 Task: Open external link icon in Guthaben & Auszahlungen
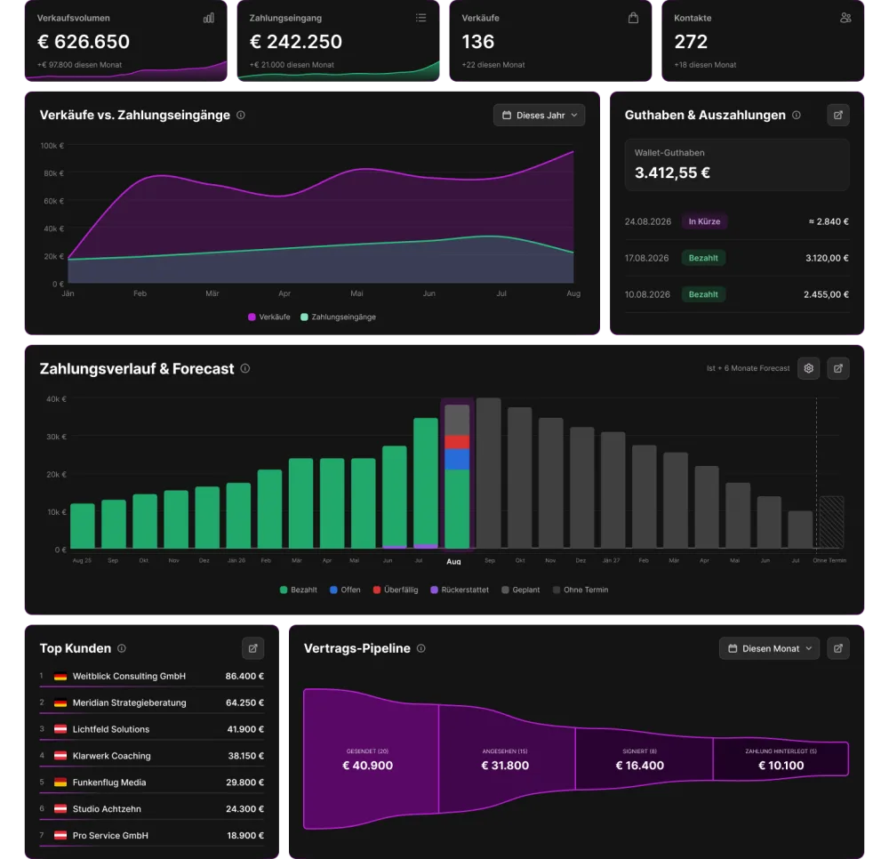[838, 115]
